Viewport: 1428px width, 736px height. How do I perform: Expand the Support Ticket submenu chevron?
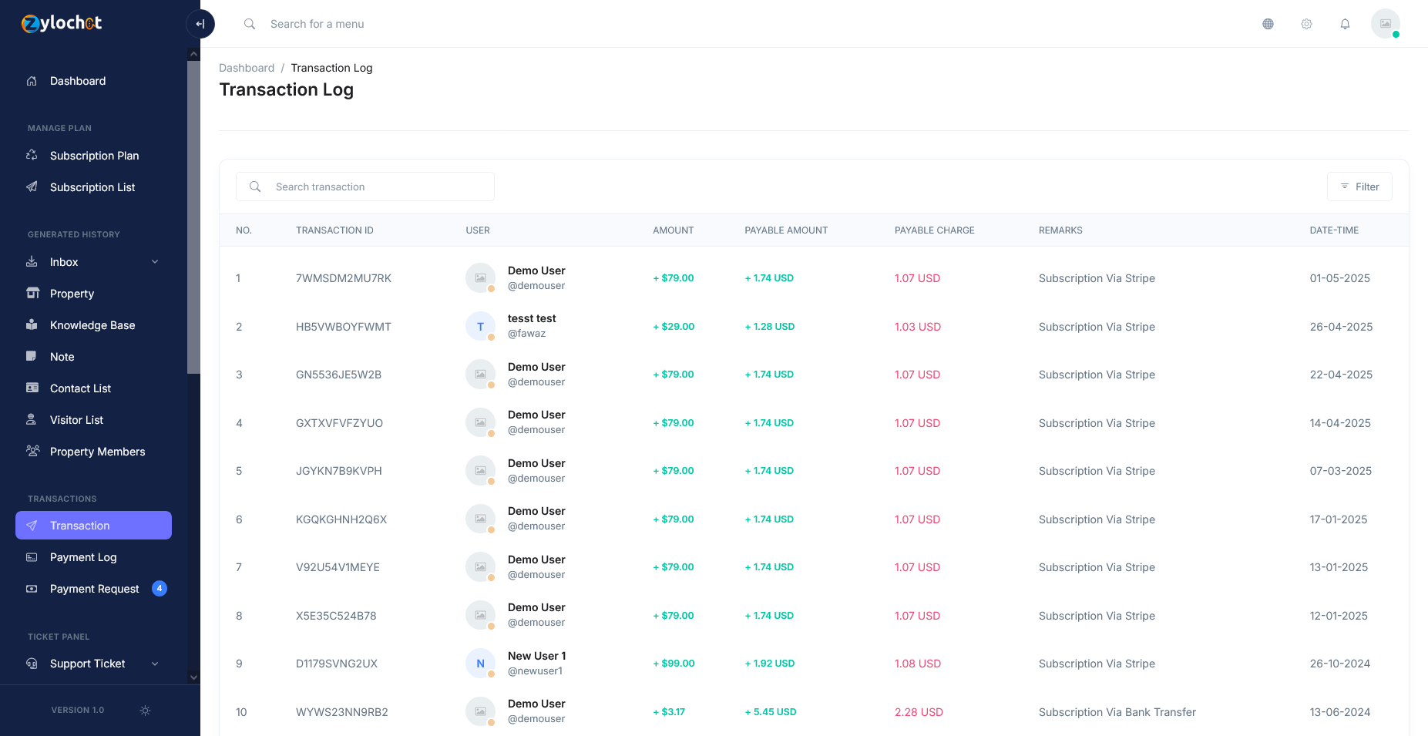tap(155, 664)
